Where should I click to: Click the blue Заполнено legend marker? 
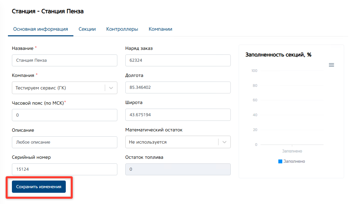point(280,161)
